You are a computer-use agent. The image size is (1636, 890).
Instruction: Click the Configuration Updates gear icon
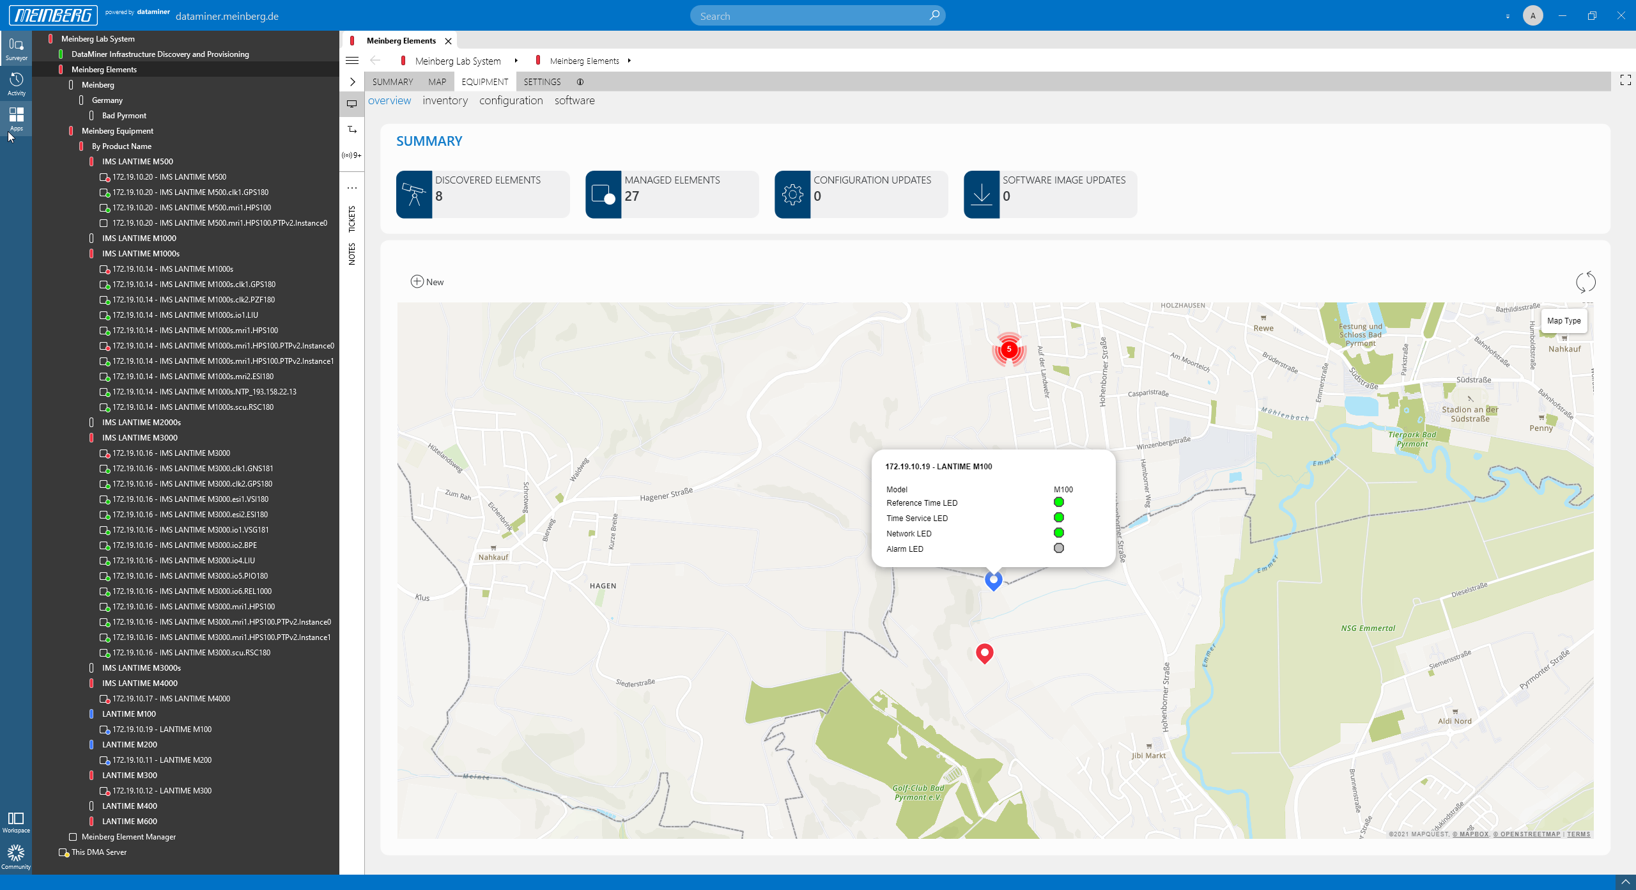792,194
